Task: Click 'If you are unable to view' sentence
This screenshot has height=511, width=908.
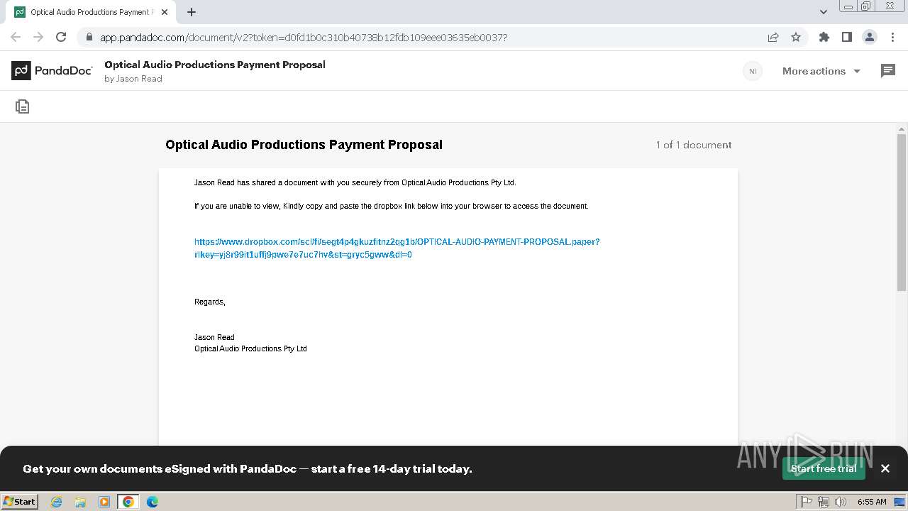Action: [x=392, y=206]
